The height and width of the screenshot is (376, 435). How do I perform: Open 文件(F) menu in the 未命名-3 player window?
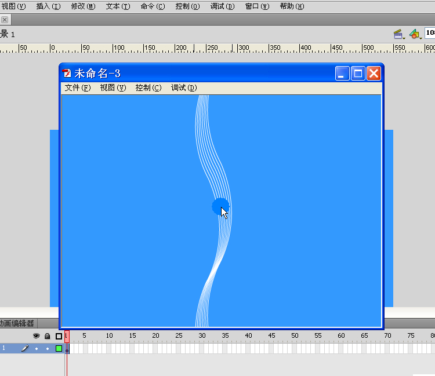78,88
